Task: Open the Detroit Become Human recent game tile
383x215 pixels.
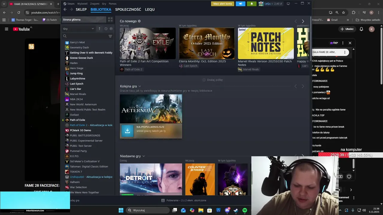Action: pyautogui.click(x=151, y=179)
